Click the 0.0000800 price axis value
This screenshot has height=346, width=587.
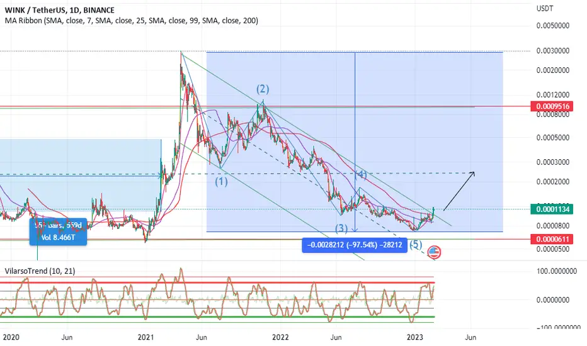coord(553,226)
